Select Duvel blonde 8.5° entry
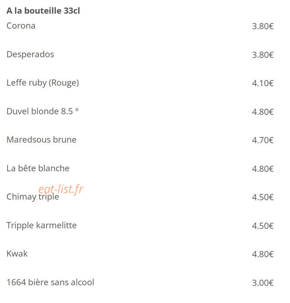 tap(43, 111)
